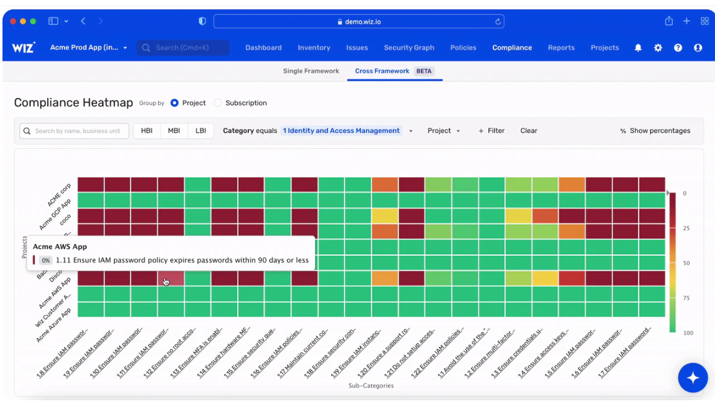This screenshot has width=715, height=407.
Task: Clear all filters
Action: (x=529, y=130)
